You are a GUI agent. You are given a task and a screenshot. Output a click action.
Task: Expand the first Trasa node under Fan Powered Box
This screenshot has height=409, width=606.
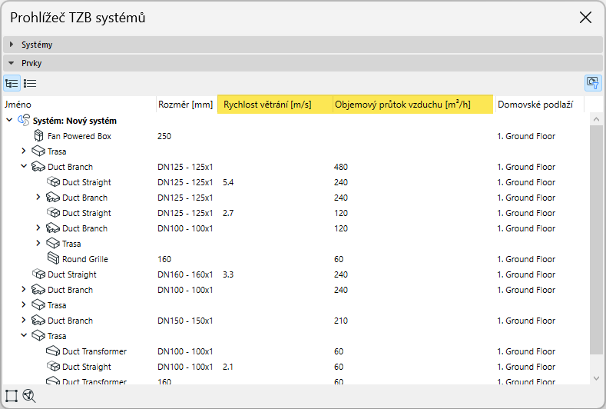pos(24,151)
